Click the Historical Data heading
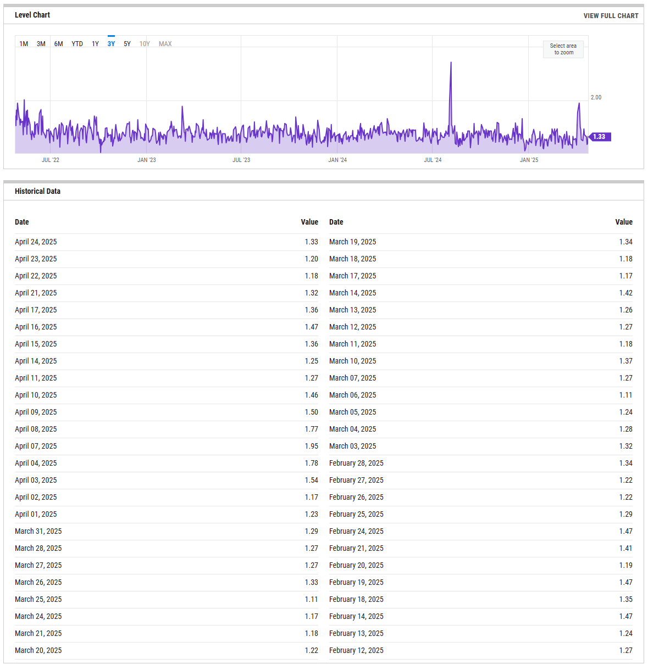648x670 pixels. point(37,191)
